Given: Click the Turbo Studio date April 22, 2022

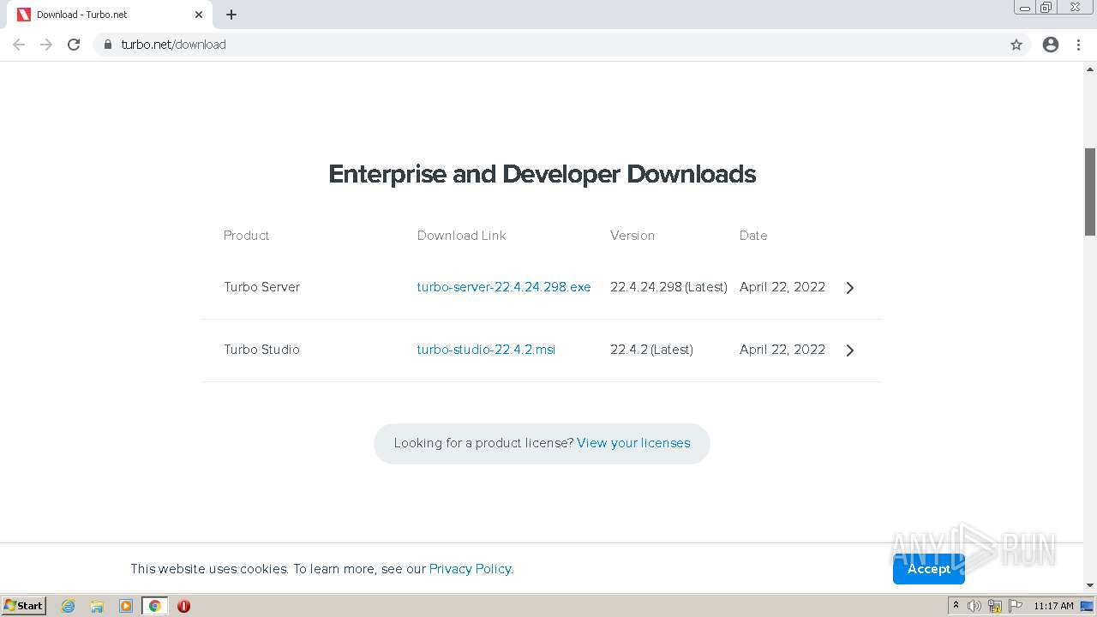Looking at the screenshot, I should (782, 350).
